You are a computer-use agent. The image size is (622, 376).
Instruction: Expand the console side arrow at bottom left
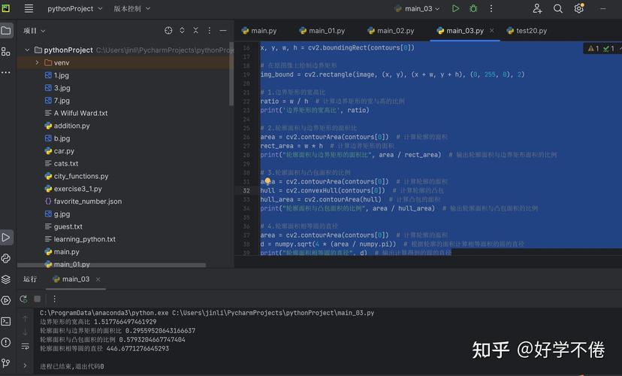click(x=25, y=365)
